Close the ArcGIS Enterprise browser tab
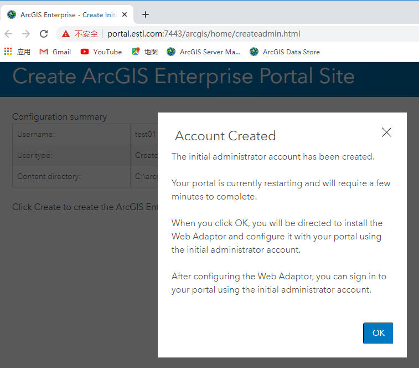 coord(124,14)
